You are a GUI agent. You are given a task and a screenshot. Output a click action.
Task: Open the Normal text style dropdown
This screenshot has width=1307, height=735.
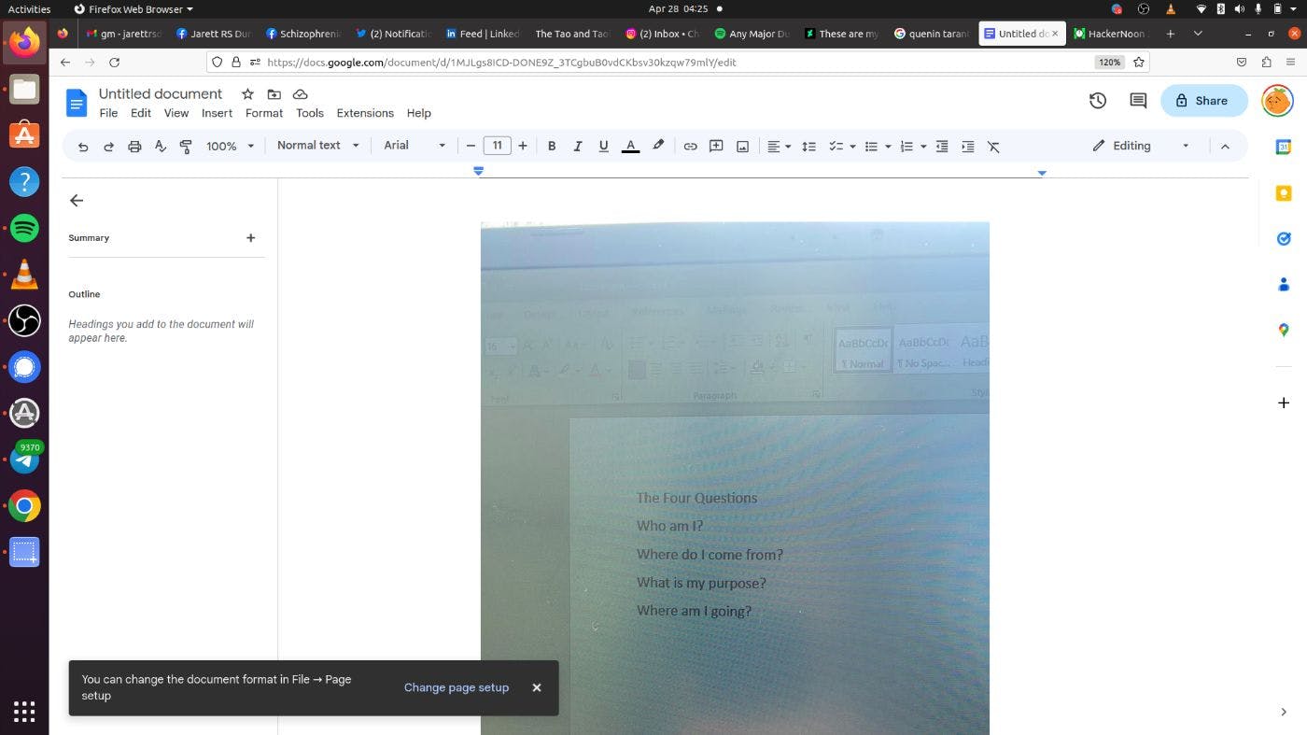coord(317,146)
